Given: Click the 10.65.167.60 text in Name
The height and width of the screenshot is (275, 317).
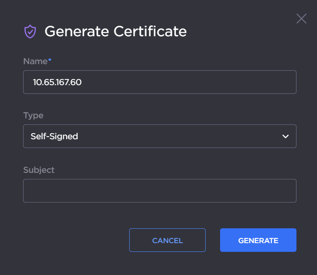Looking at the screenshot, I should [x=57, y=82].
